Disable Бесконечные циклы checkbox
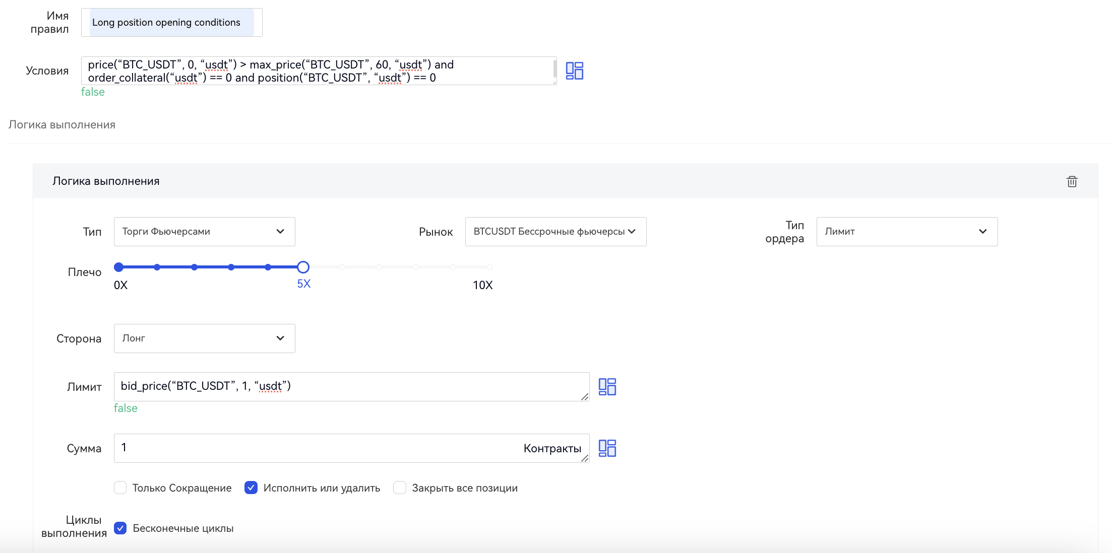Image resolution: width=1112 pixels, height=553 pixels. [120, 528]
